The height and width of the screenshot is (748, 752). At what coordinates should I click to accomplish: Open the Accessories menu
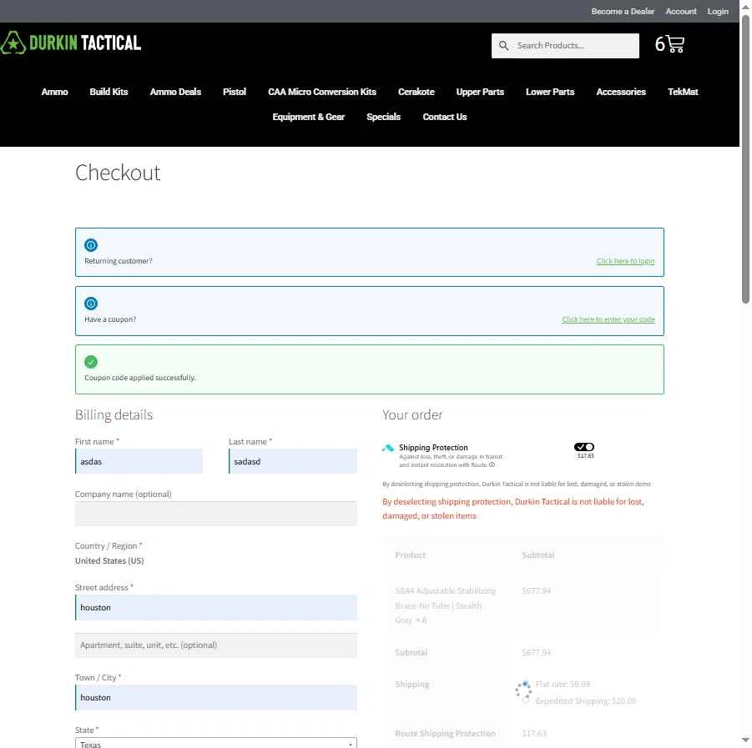coord(621,92)
